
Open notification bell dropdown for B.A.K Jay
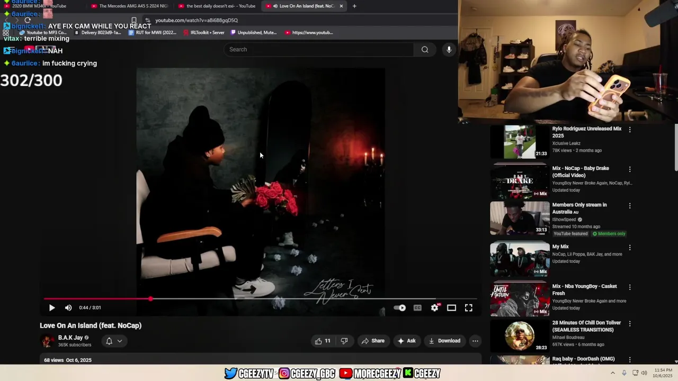click(114, 341)
